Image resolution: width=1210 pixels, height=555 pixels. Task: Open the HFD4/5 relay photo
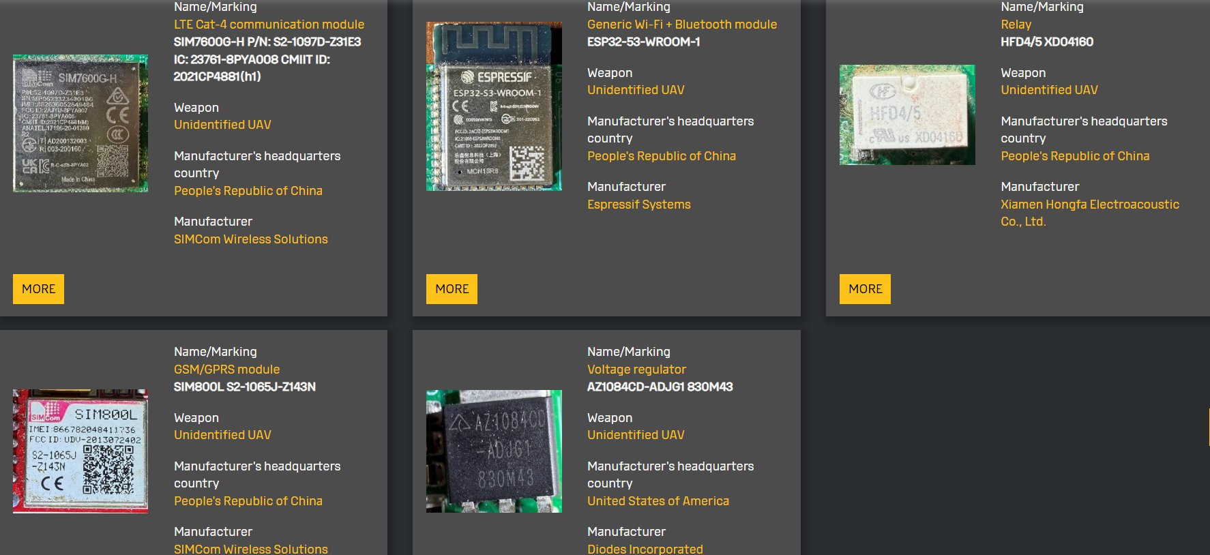[907, 115]
